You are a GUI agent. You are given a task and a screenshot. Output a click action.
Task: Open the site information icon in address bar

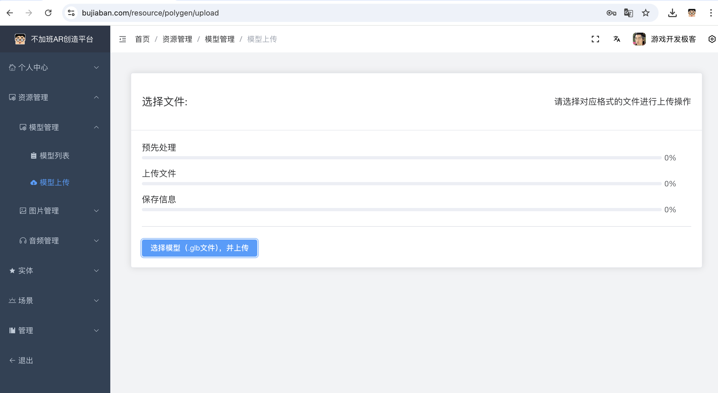tap(71, 13)
